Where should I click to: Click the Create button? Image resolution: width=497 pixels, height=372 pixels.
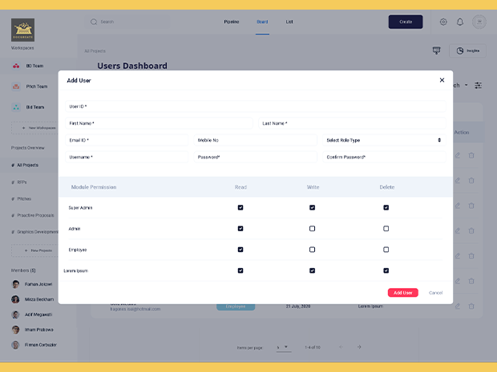click(x=406, y=22)
